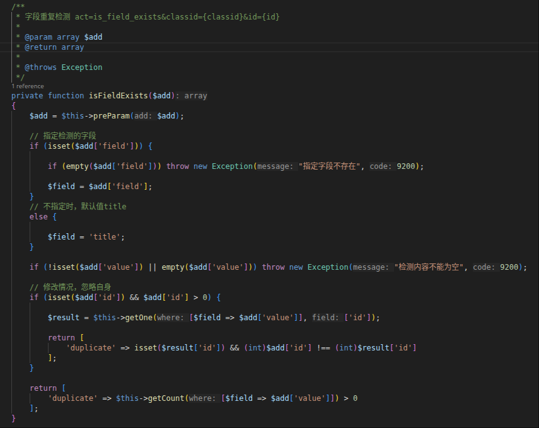
Task: Click the preParam method call
Action: click(112, 116)
